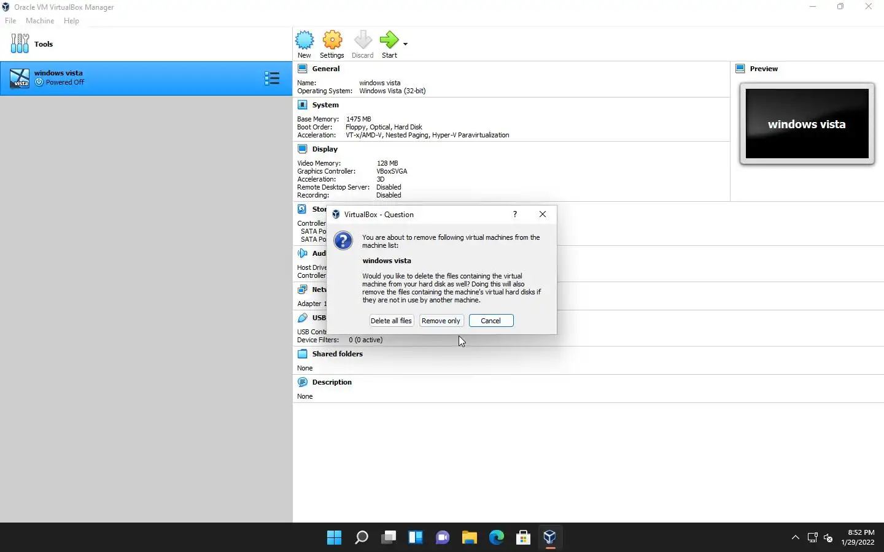Click the General section heading
884x552 pixels.
(x=326, y=69)
